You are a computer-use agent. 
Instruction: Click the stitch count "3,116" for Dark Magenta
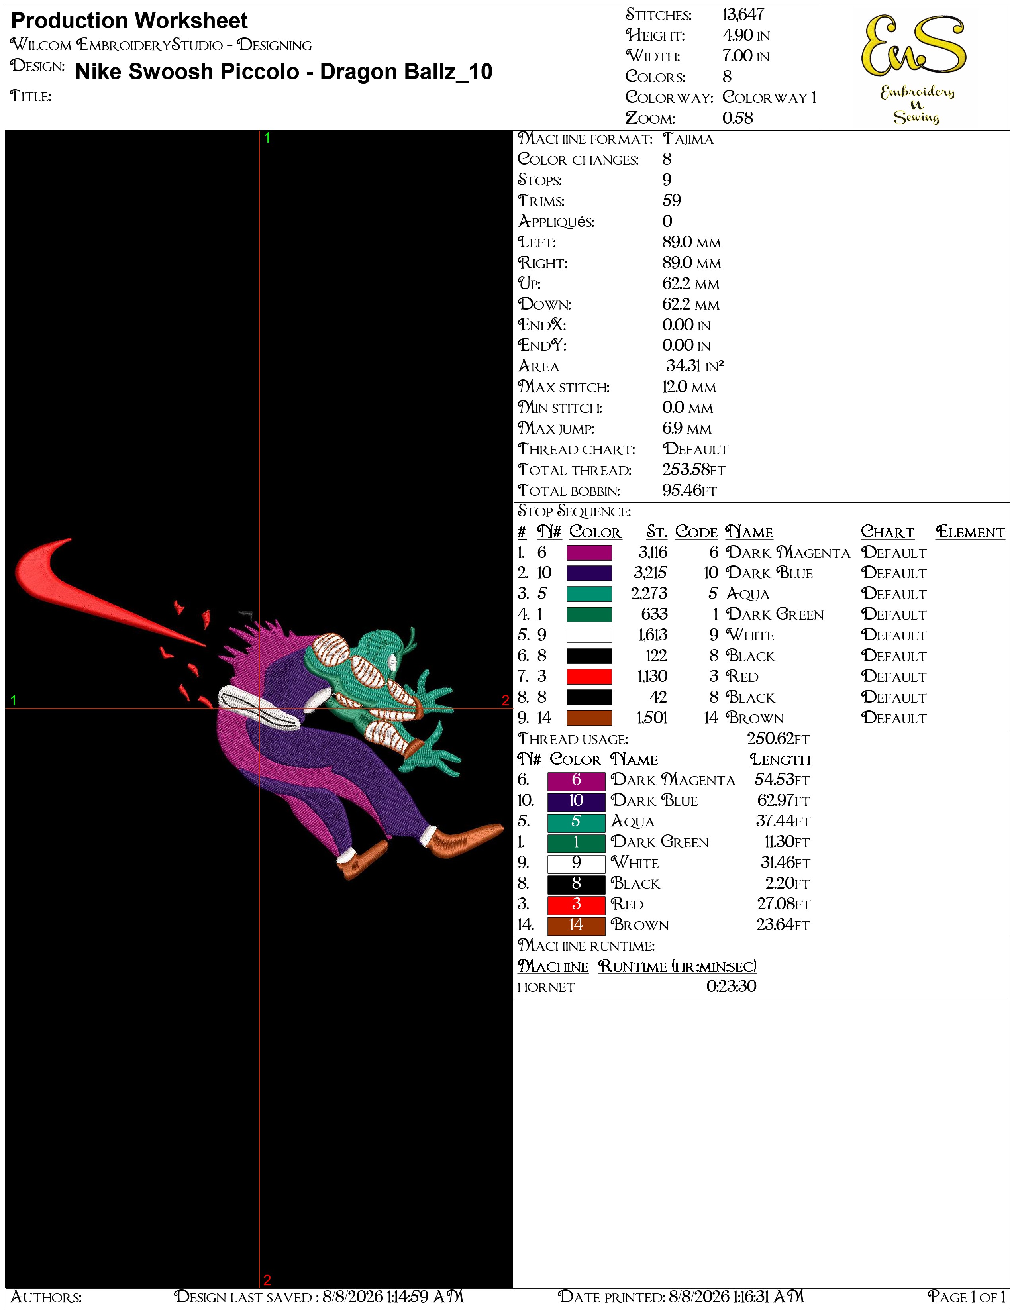point(653,553)
